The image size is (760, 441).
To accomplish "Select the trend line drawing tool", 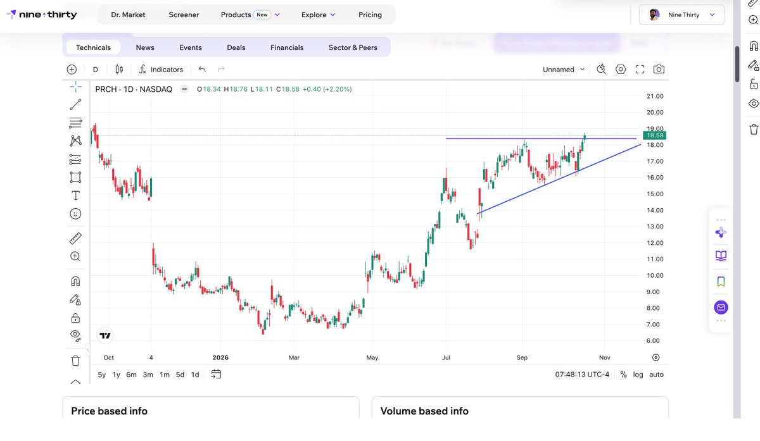I will click(x=75, y=104).
